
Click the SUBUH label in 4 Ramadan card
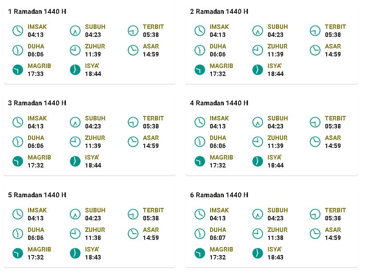(x=277, y=118)
